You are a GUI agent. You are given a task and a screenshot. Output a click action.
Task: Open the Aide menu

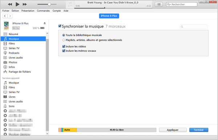click(66, 11)
